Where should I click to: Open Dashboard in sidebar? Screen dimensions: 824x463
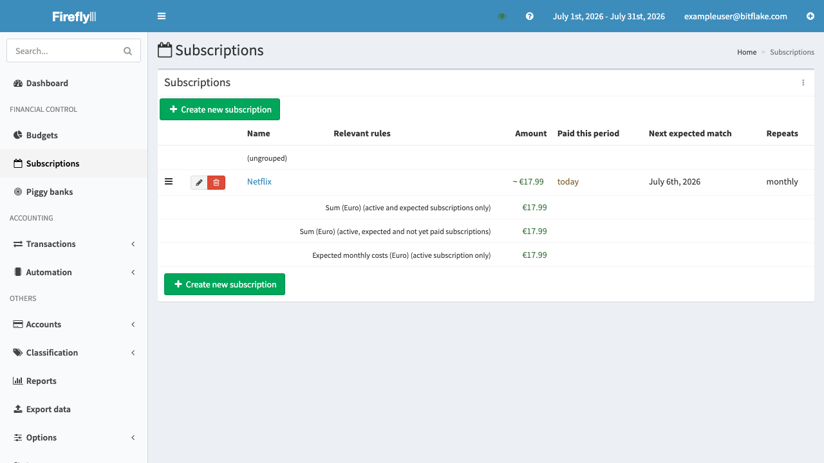click(74, 83)
